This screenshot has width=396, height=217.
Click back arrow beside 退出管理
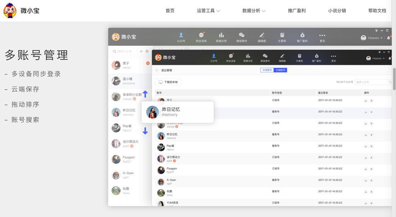[157, 70]
